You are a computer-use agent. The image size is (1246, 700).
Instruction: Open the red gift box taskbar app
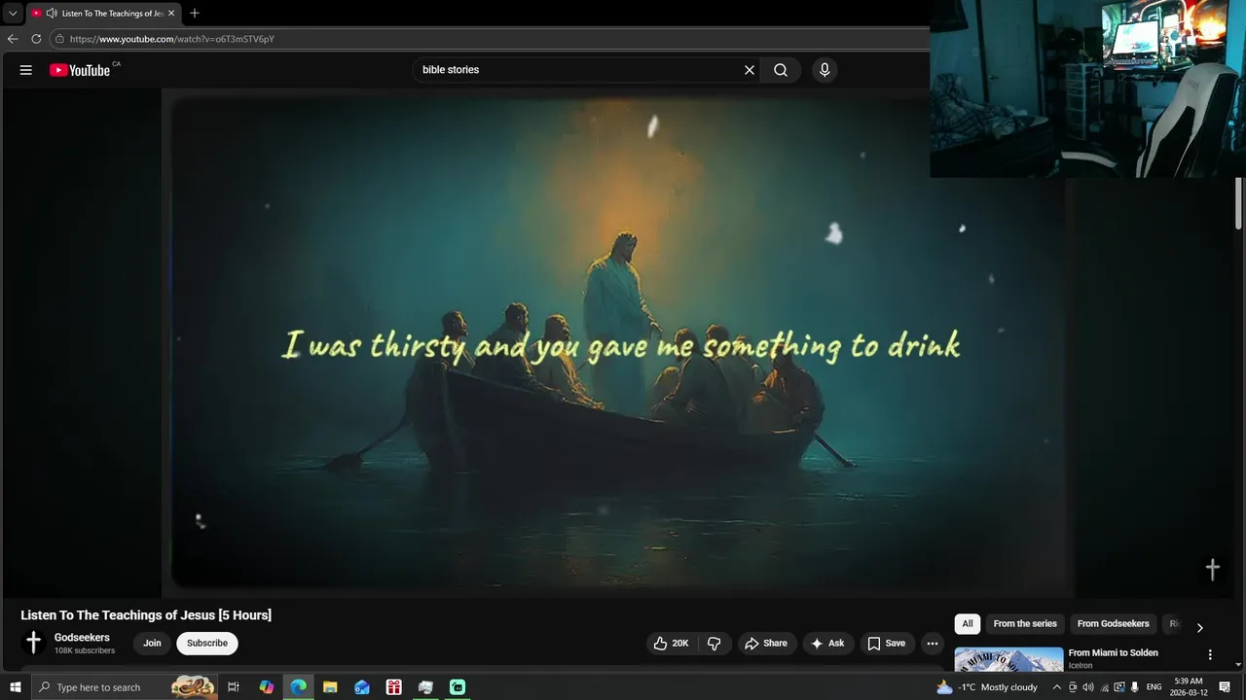[x=394, y=687]
